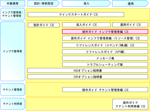Screen dimensions: 150x111
Task: Select 設計ガイド CE document box
Action: pos(43,25)
